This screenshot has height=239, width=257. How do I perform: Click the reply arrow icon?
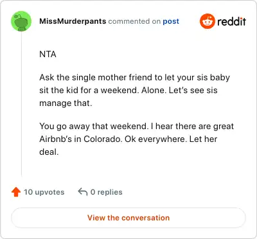tap(83, 191)
